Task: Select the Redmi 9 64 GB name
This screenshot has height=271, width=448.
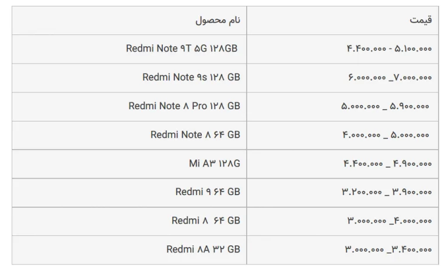Action: (x=208, y=192)
